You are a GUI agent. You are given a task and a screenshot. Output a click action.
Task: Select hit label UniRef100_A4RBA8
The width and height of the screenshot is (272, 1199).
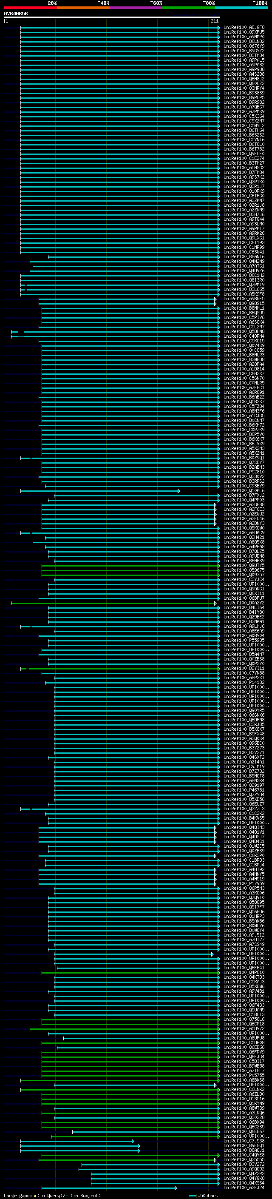coord(244,547)
